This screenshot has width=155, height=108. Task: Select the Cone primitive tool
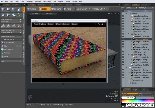[x=19, y=10]
